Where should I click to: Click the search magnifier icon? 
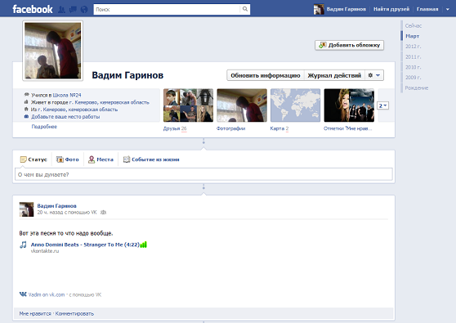[x=245, y=9]
